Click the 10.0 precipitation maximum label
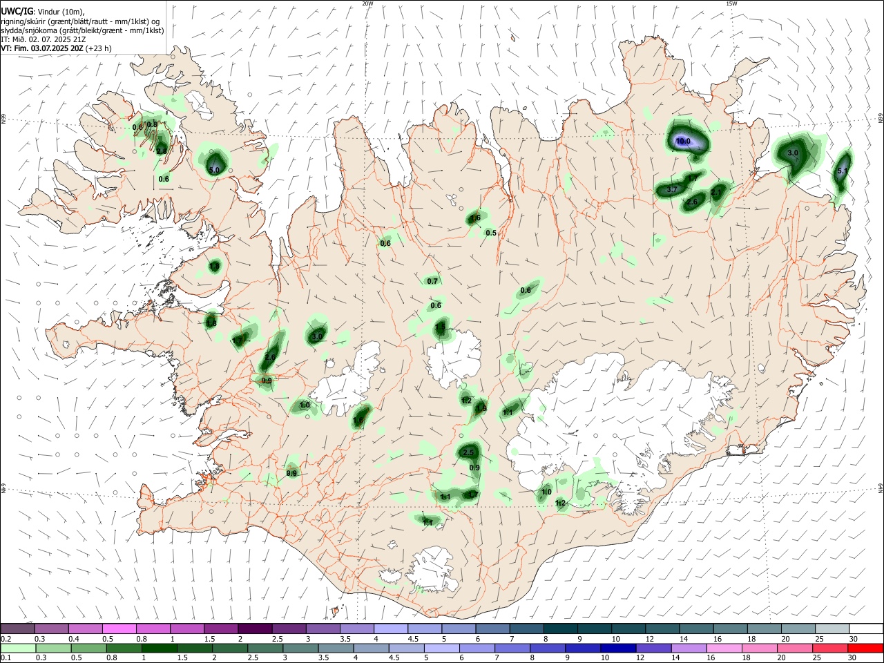The image size is (884, 663). (x=683, y=142)
